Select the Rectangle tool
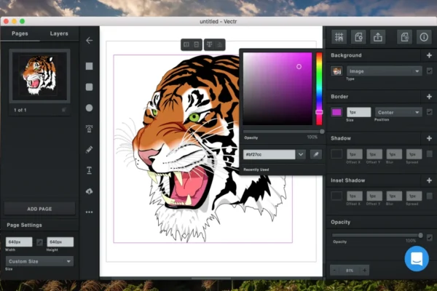 pyautogui.click(x=89, y=66)
